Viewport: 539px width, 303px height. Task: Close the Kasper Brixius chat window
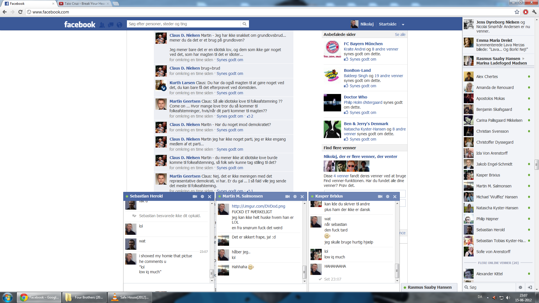tap(395, 196)
